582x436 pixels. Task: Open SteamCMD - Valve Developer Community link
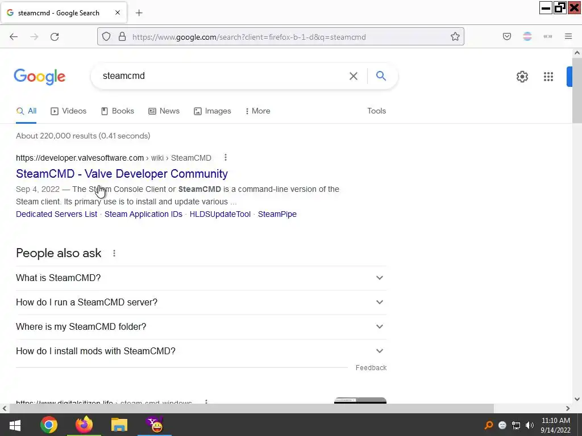(x=122, y=174)
